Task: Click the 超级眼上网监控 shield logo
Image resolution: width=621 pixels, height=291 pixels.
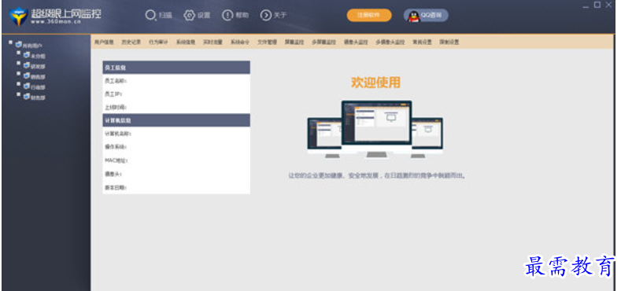Action: 18,17
